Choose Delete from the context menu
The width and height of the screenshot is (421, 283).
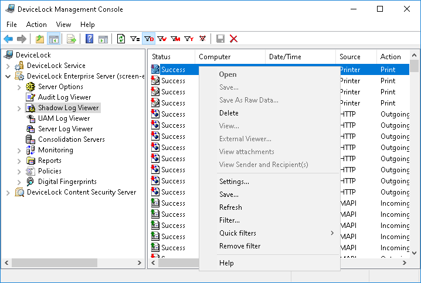[x=229, y=113]
